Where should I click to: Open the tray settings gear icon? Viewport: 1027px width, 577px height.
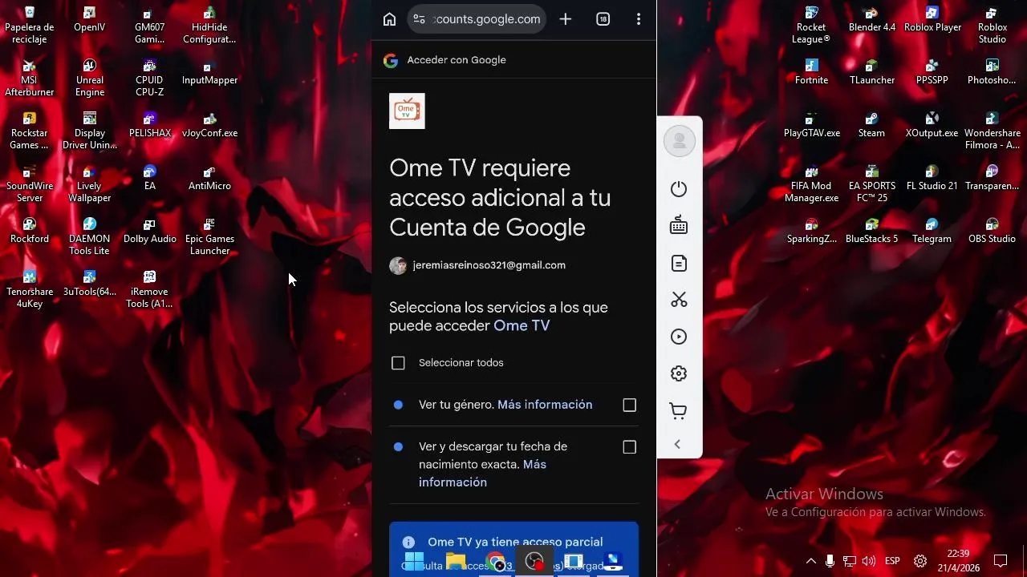(x=920, y=561)
